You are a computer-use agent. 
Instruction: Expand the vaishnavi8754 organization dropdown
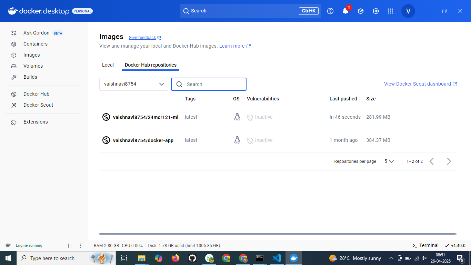coord(134,84)
